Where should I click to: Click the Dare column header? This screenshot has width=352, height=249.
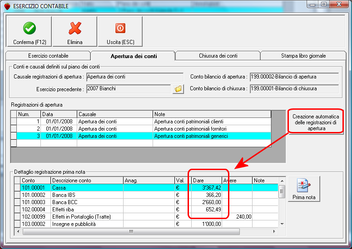click(207, 181)
